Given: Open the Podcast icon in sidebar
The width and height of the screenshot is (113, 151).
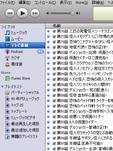Looking at the screenshot, I should pos(8,52).
